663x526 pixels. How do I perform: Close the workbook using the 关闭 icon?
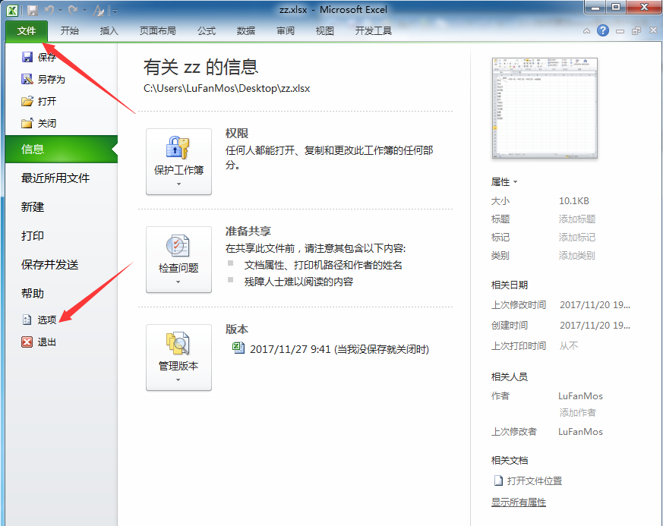tap(27, 123)
